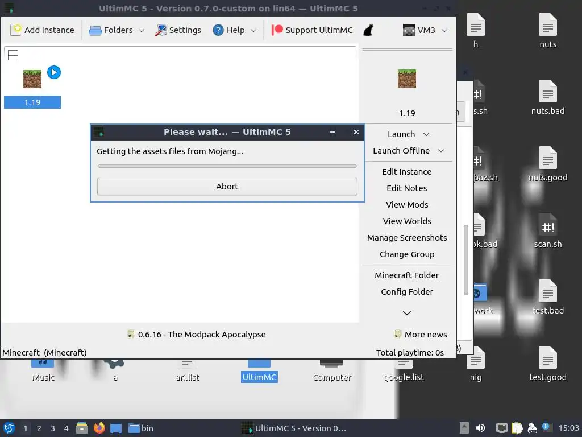Click the VM3 account avatar icon
The width and height of the screenshot is (582, 437).
point(409,30)
